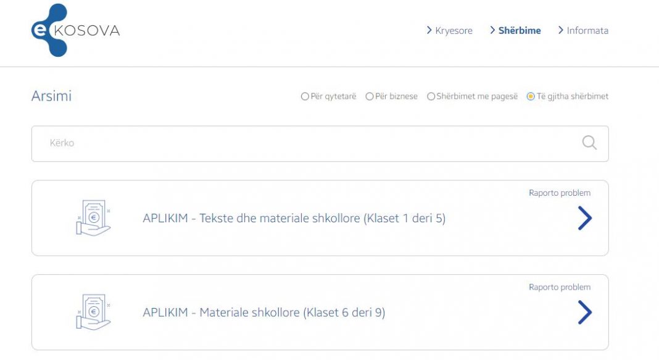Click chevron icon before Shërbime
Viewport: 659px width, 360px height.
[x=492, y=30]
